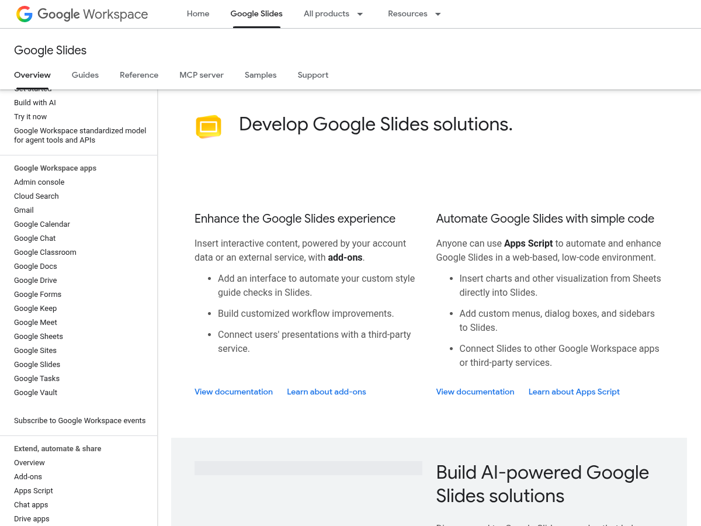Open Apps Script sidebar entry
701x526 pixels.
tap(33, 490)
